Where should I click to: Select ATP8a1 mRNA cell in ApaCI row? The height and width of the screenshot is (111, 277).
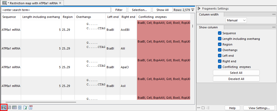(11, 67)
